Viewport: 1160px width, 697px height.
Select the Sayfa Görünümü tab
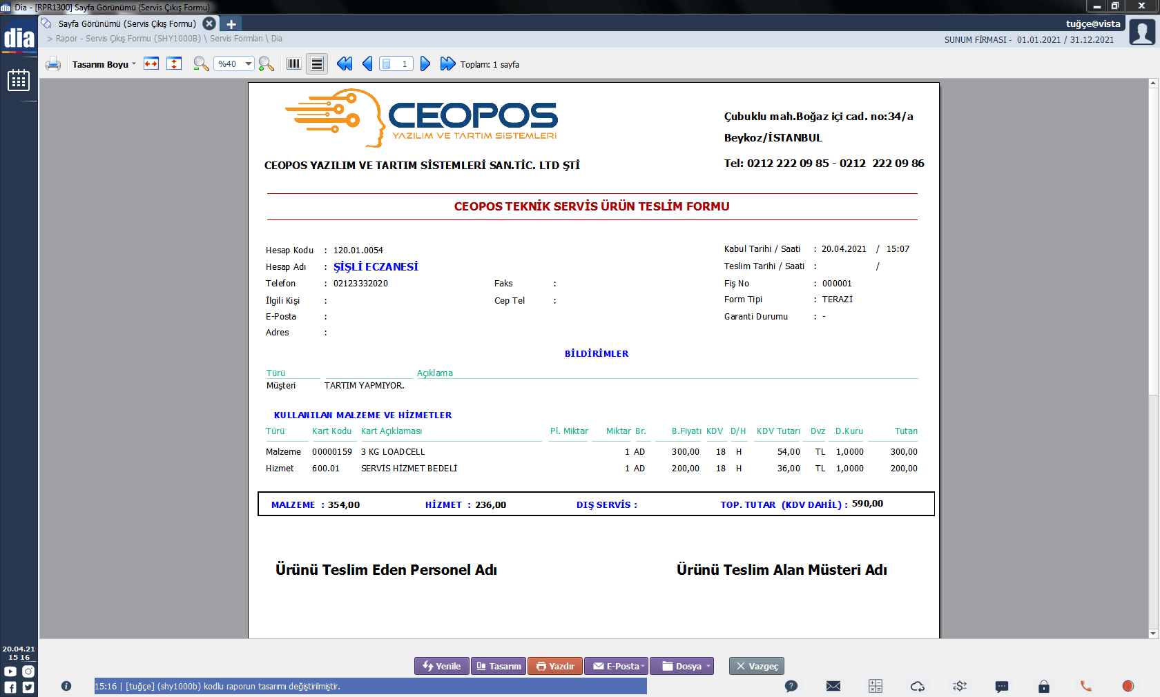click(x=127, y=23)
